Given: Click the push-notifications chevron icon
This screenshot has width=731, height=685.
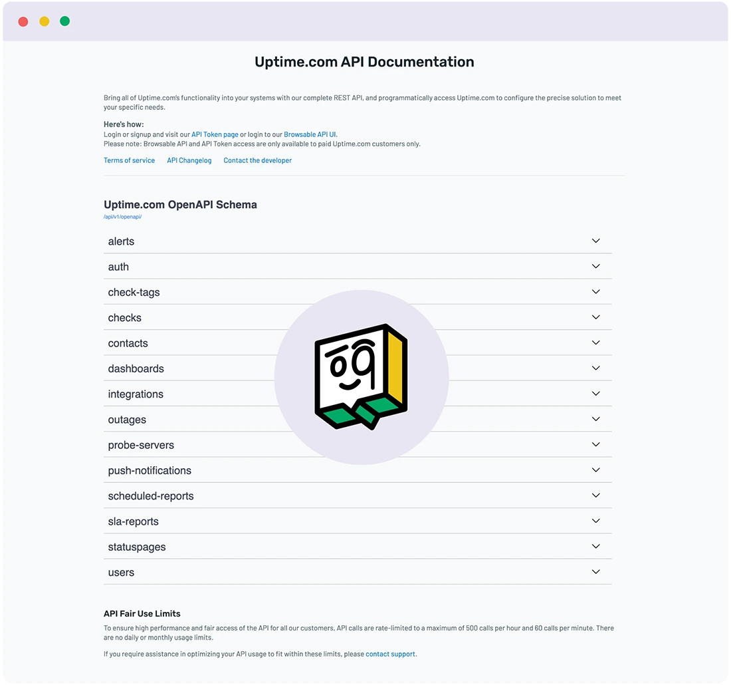Looking at the screenshot, I should (x=595, y=470).
